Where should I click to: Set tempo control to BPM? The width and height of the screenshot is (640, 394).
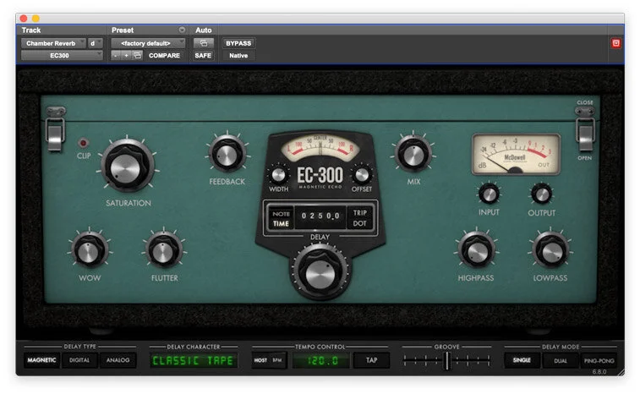pyautogui.click(x=277, y=360)
